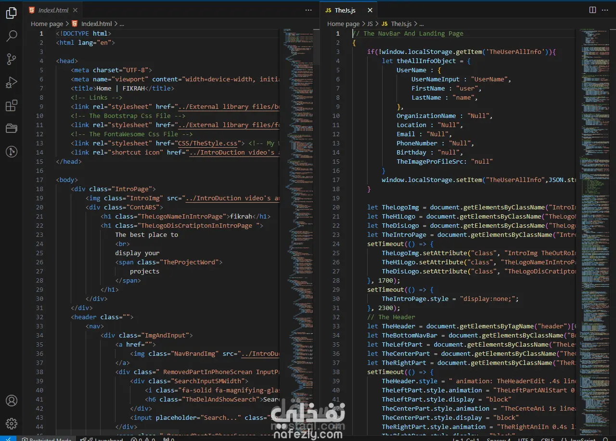Open the Manage gear icon
Viewport: 616px width, 441px height.
(x=11, y=424)
